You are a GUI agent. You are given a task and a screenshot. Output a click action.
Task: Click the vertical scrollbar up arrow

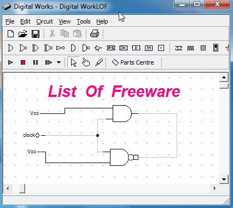tap(224, 78)
